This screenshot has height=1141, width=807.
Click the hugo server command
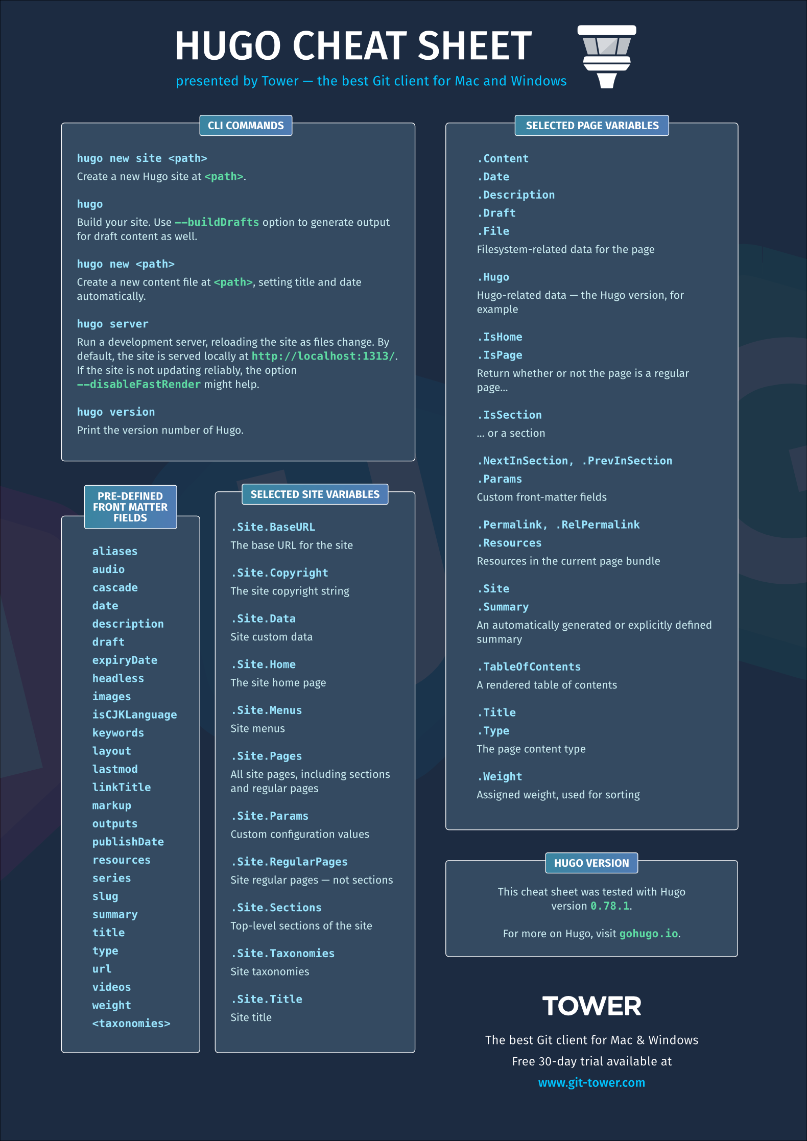click(x=113, y=324)
